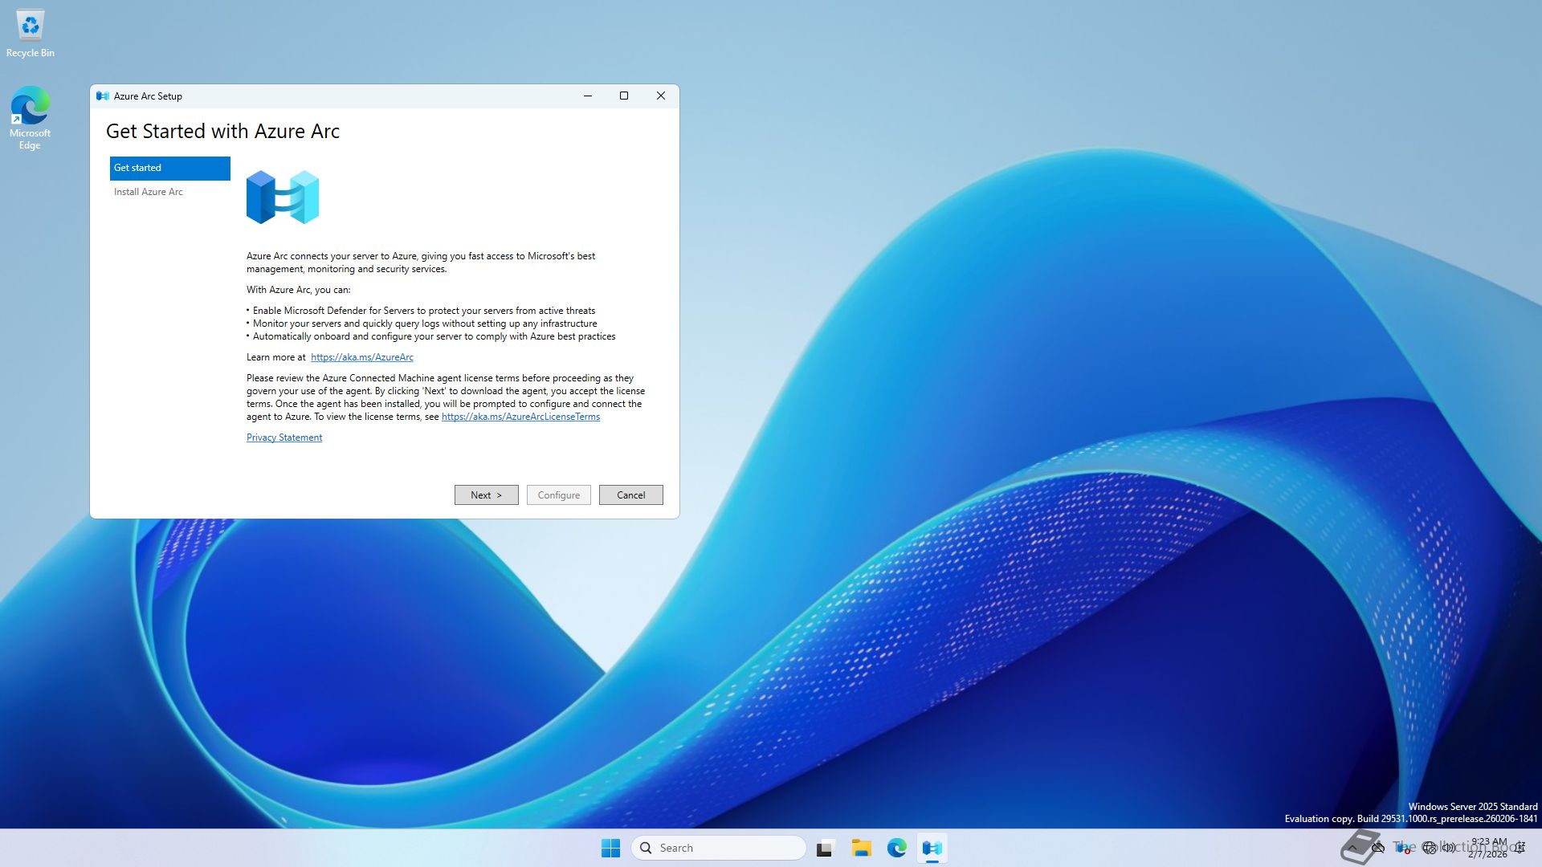
Task: Open the volume speaker tray icon
Action: (x=1449, y=848)
